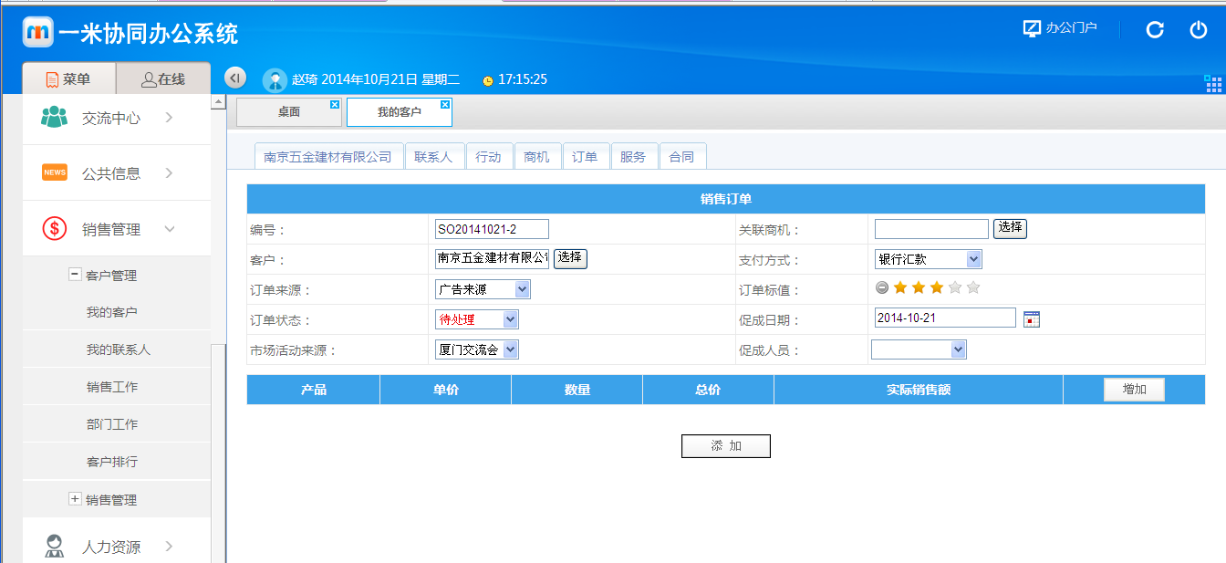Open the 南京五金建材有限公司 tab
Image resolution: width=1226 pixels, height=563 pixels.
pos(328,157)
